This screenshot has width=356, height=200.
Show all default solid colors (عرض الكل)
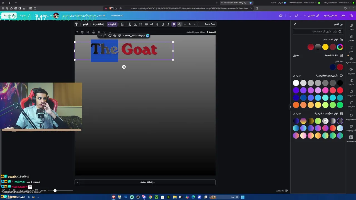click(297, 76)
